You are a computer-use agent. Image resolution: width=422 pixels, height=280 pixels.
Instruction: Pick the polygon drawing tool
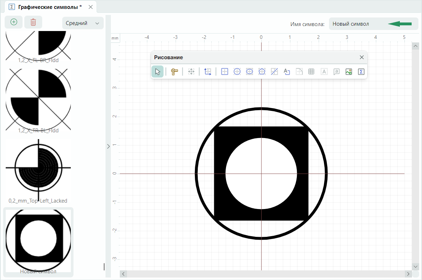click(262, 72)
